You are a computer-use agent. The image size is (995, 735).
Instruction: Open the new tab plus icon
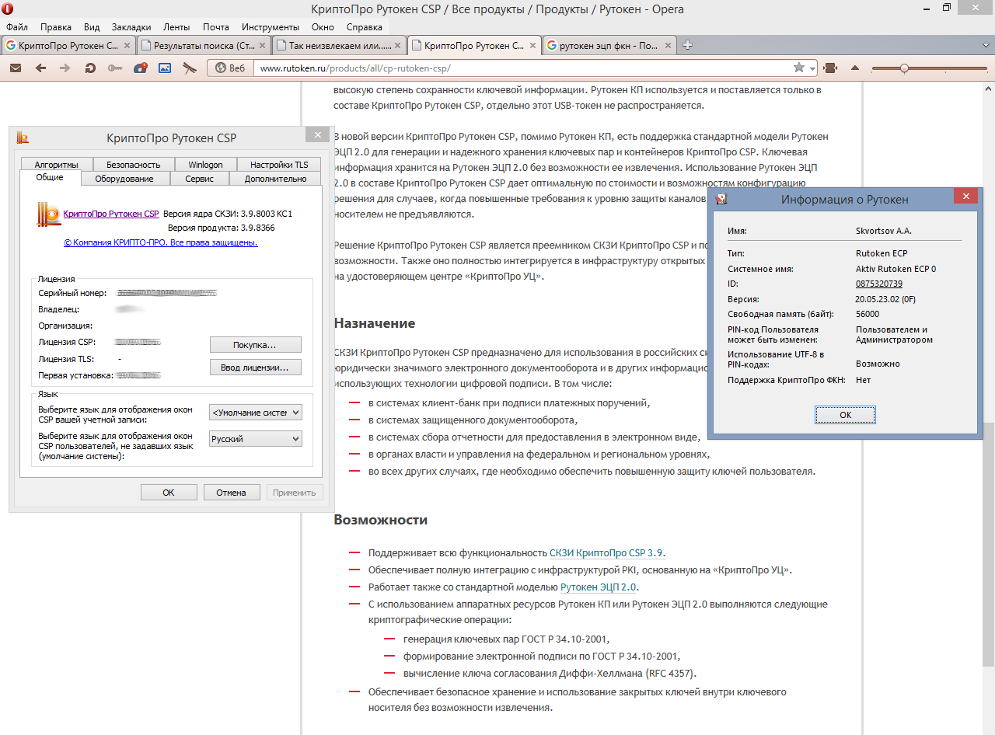[x=687, y=45]
